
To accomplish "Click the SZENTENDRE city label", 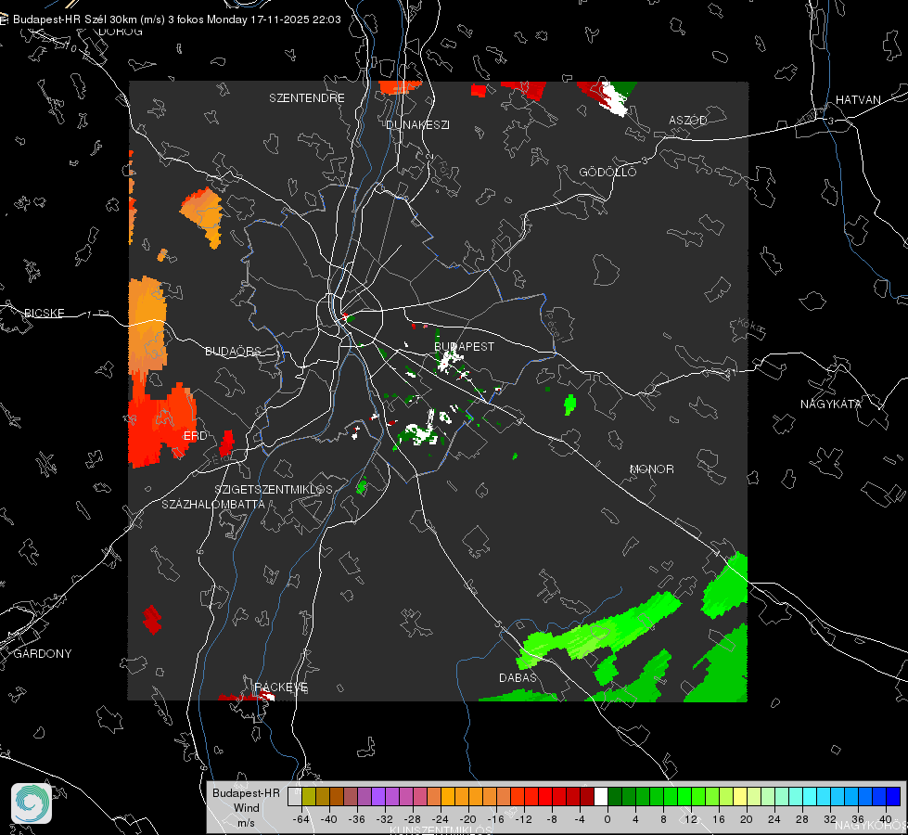I will pyautogui.click(x=306, y=98).
